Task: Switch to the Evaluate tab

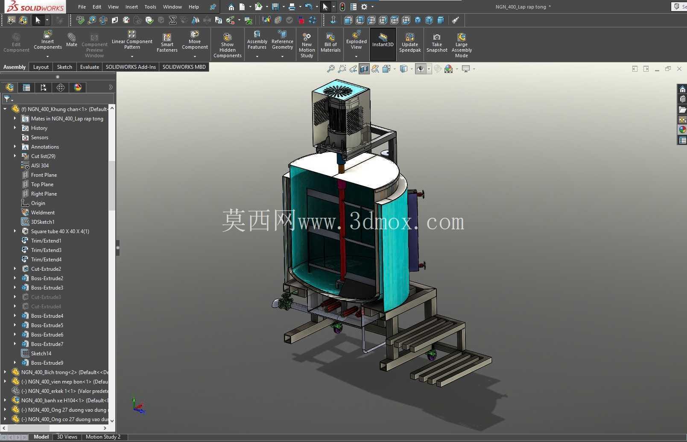Action: click(90, 67)
